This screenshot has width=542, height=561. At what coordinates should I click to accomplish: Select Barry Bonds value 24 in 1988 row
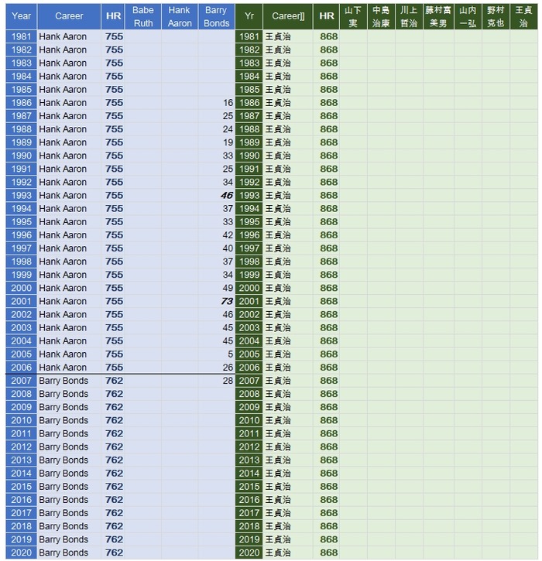(228, 129)
